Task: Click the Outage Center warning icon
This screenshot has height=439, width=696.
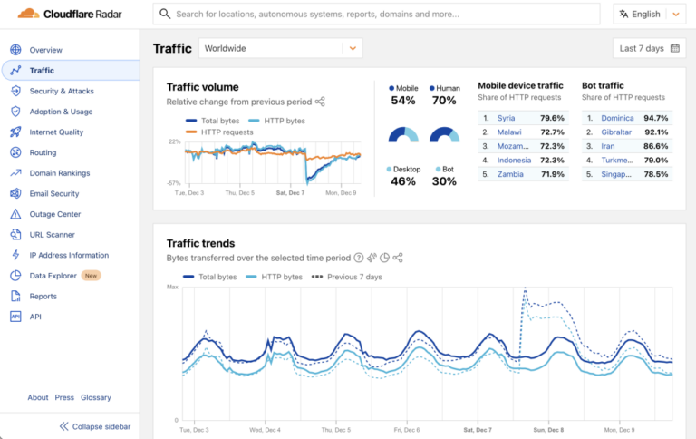Action: click(x=15, y=214)
